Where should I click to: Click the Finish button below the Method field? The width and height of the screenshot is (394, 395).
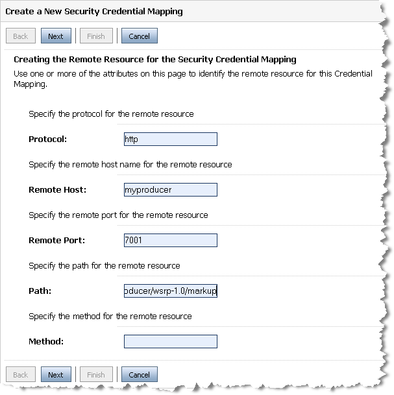click(x=96, y=374)
